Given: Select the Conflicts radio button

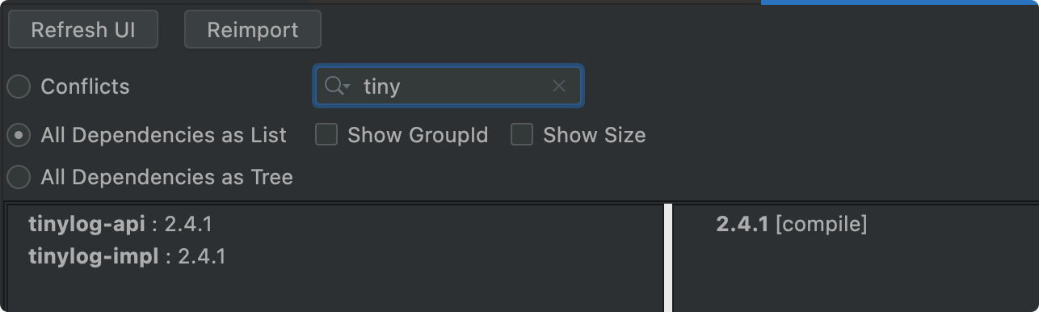Looking at the screenshot, I should click(19, 86).
